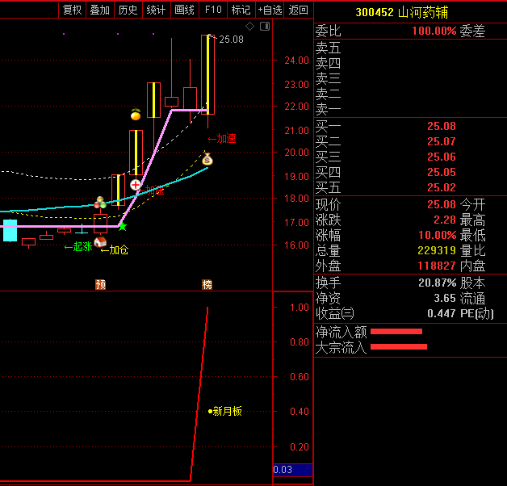Add stock via +自选 button
This screenshot has width=507, height=486.
(270, 10)
